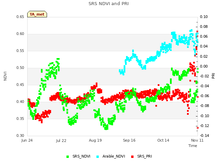Click the NDVI left axis label
The height and width of the screenshot is (163, 218).
pyautogui.click(x=5, y=76)
